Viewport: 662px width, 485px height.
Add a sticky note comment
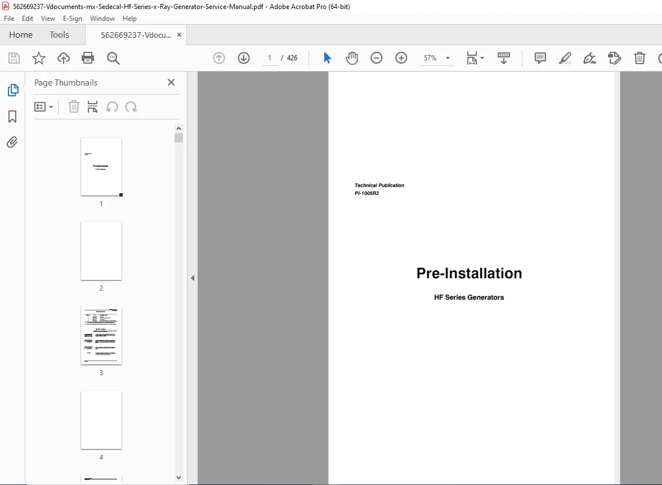coord(540,58)
